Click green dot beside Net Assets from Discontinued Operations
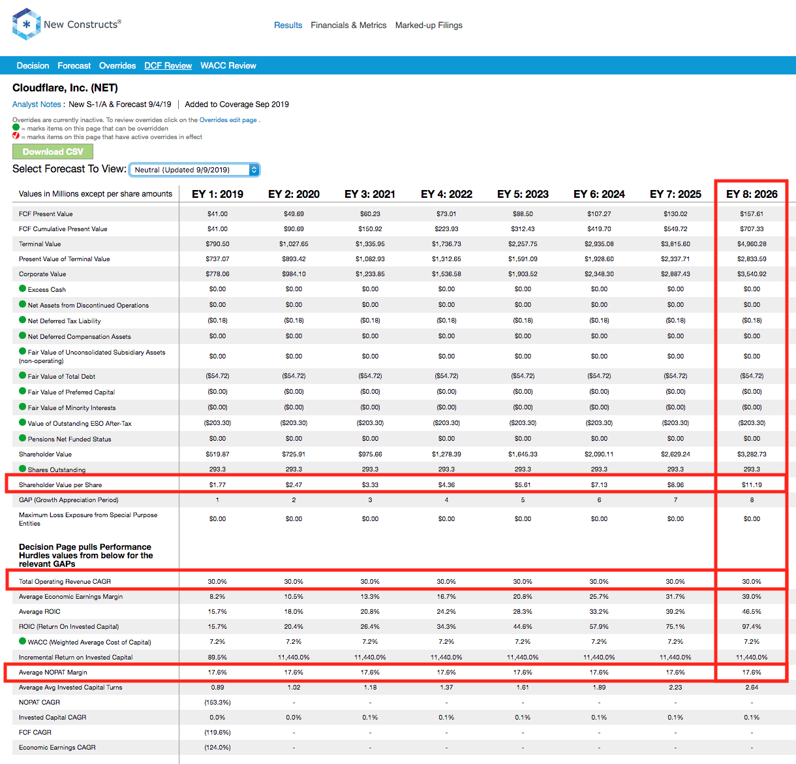796x764 pixels. click(x=23, y=304)
